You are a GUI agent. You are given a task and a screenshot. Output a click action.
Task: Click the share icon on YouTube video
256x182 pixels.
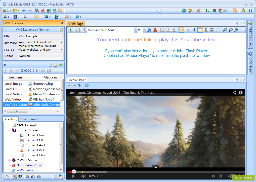pos(234,93)
